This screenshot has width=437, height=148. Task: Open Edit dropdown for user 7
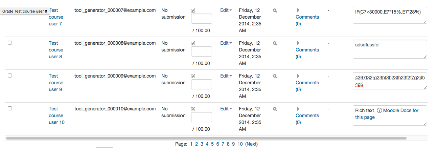pos(226,10)
